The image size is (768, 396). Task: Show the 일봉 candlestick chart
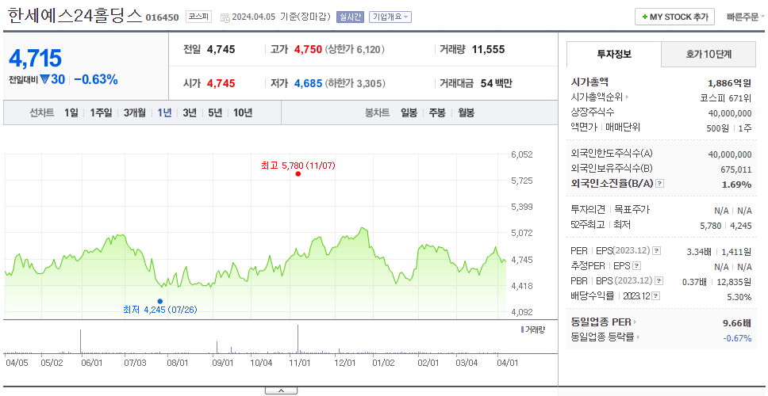tap(409, 113)
